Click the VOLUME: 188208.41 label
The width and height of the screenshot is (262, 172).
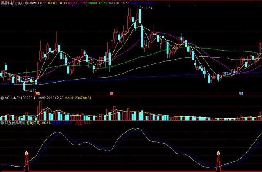19,98
